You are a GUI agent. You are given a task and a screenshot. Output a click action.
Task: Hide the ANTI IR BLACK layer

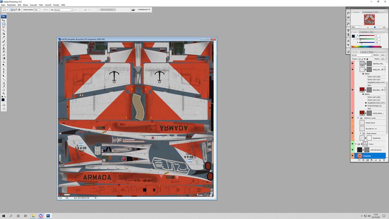352,150
